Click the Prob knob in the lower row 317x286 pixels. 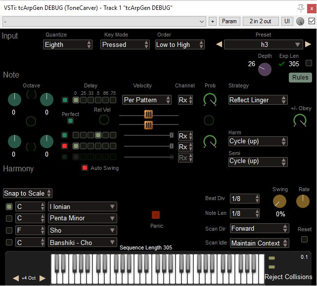click(210, 142)
